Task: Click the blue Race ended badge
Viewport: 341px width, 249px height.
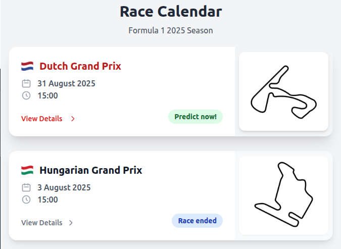Action: click(197, 221)
